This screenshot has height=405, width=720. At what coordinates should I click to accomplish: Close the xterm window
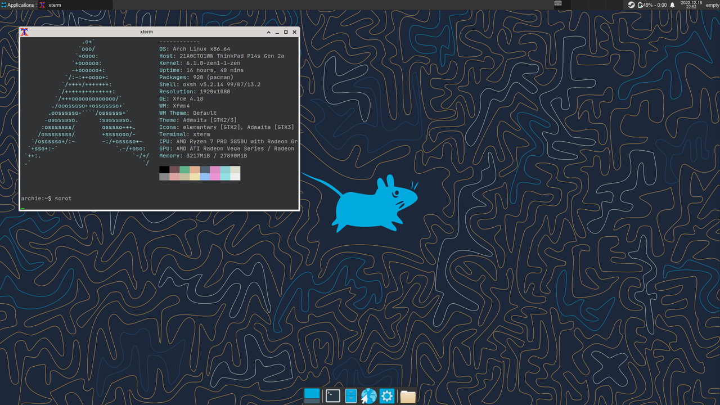click(295, 32)
